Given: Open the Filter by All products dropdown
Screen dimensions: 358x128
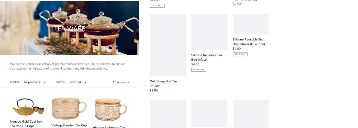Looking at the screenshot, I should [x=35, y=82].
